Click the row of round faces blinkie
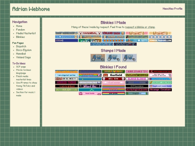The width and height of the screenshot is (195, 146). (x=160, y=37)
